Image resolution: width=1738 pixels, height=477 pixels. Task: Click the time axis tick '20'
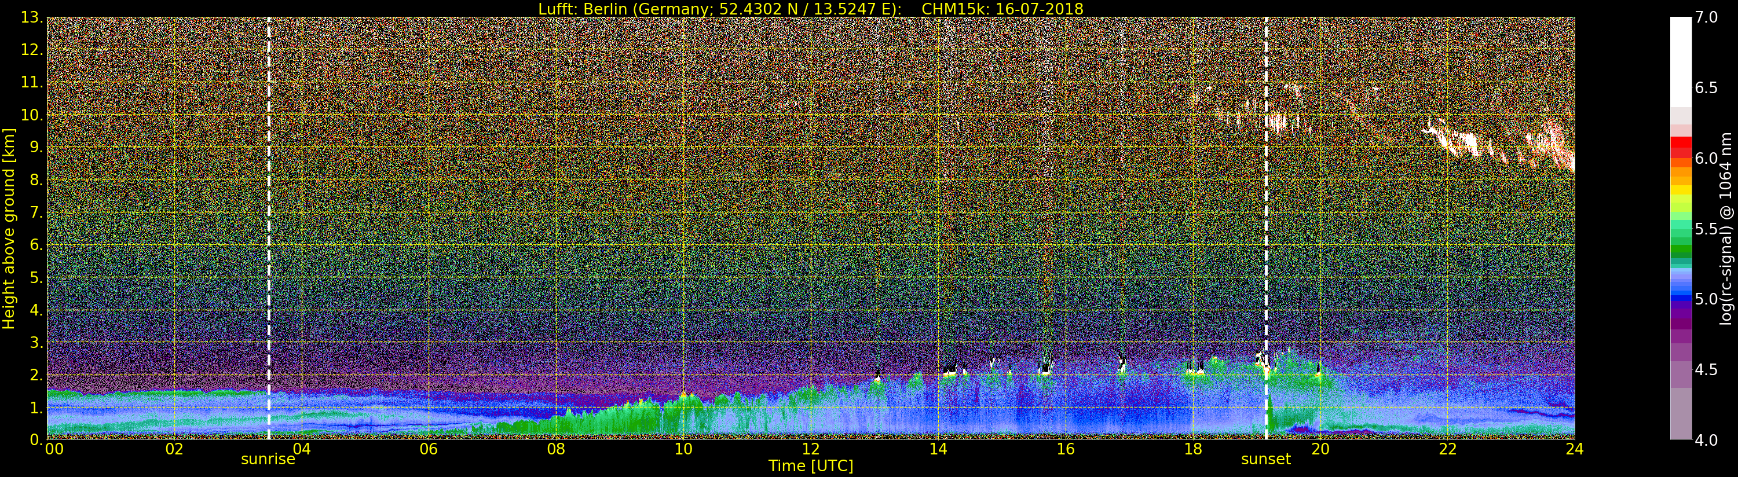[1320, 449]
